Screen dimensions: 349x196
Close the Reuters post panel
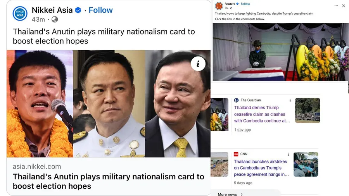(344, 6)
